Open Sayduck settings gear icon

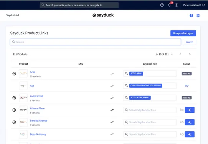click(x=198, y=15)
